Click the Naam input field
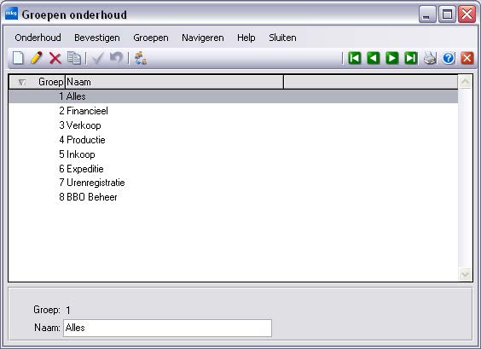The image size is (481, 349). click(167, 328)
